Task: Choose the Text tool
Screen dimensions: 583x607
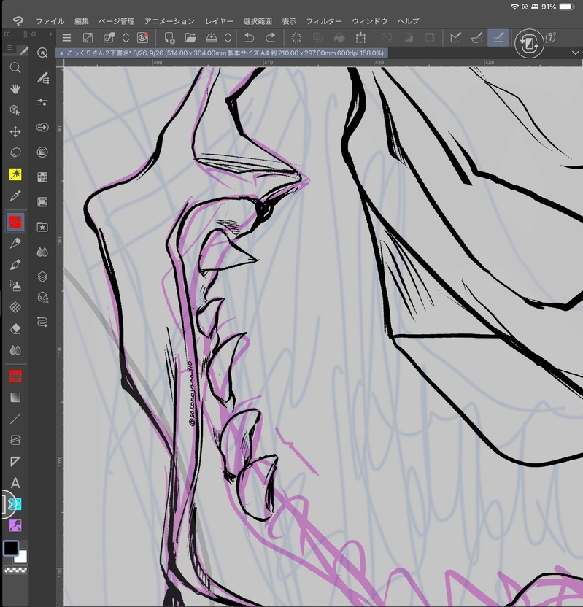Action: [15, 483]
